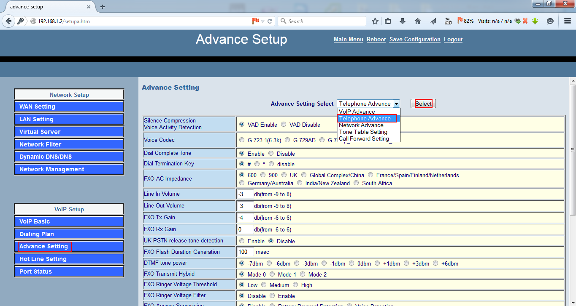Image resolution: width=576 pixels, height=306 pixels.
Task: Click the FXO Flash Duration Generation field
Action: coord(245,252)
